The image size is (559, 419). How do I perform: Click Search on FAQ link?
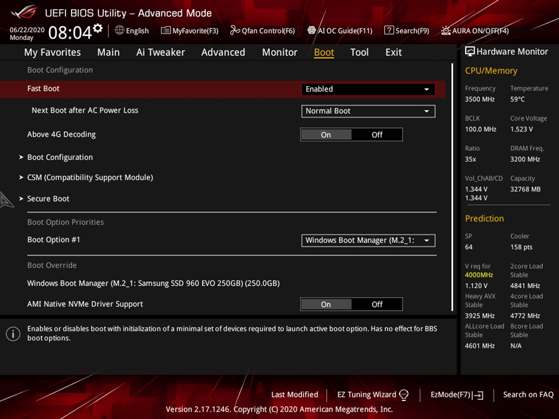pos(528,394)
